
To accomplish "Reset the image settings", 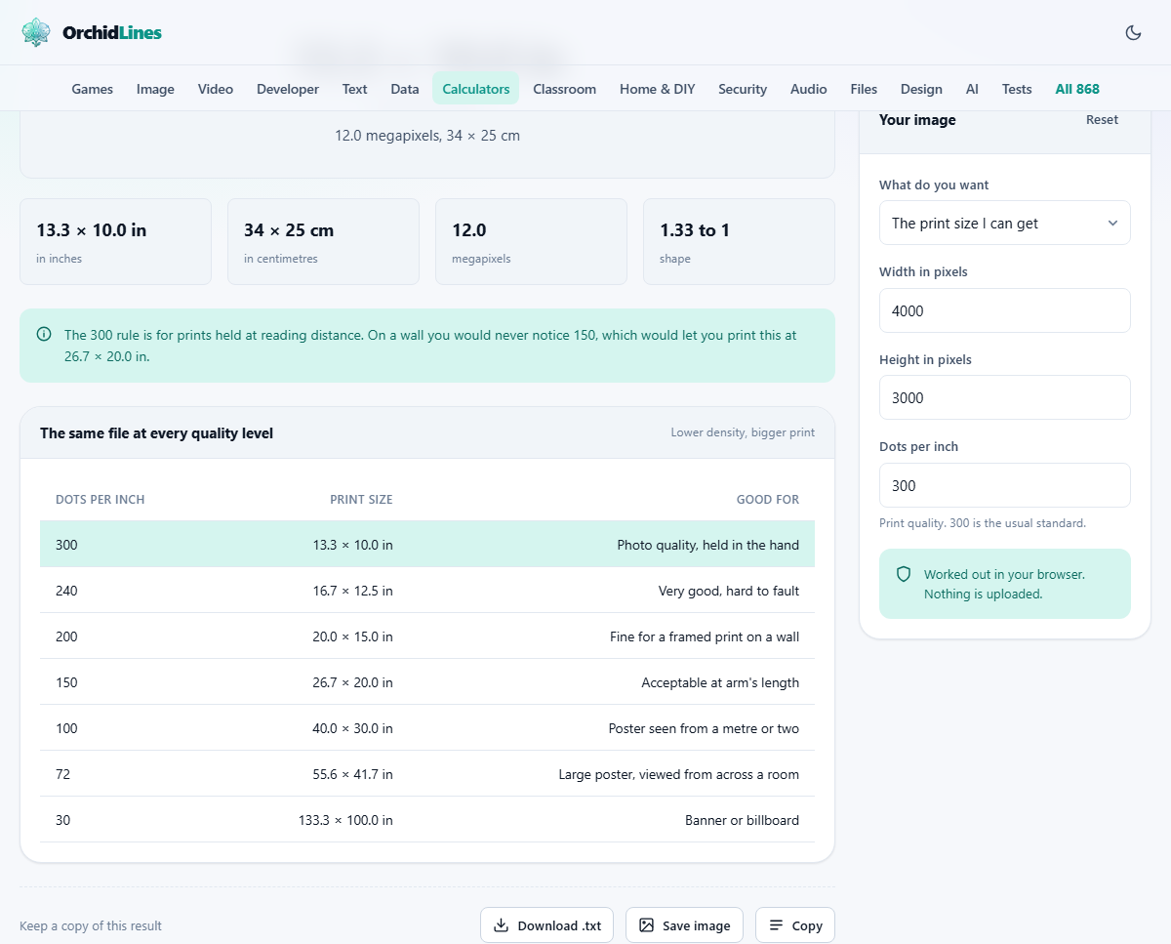I will (x=1103, y=120).
